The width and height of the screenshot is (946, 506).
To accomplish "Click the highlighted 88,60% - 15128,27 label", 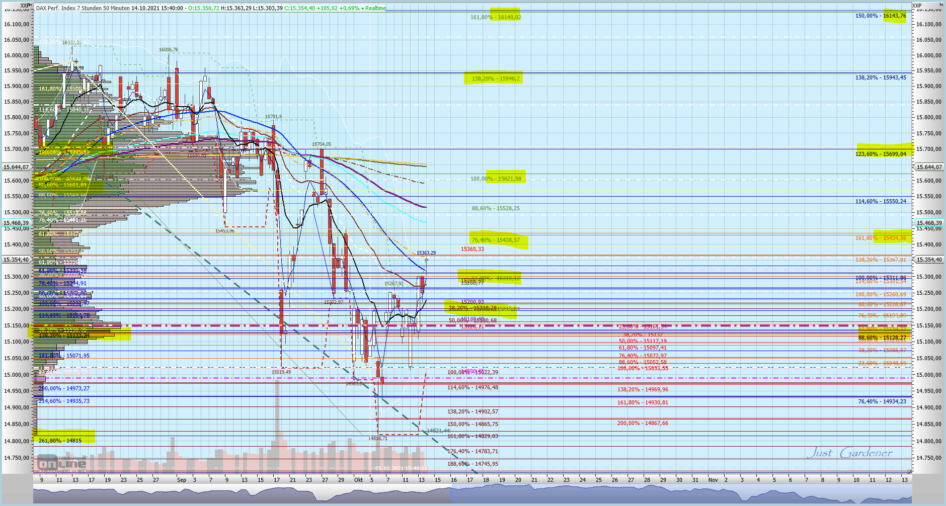I will pyautogui.click(x=882, y=338).
